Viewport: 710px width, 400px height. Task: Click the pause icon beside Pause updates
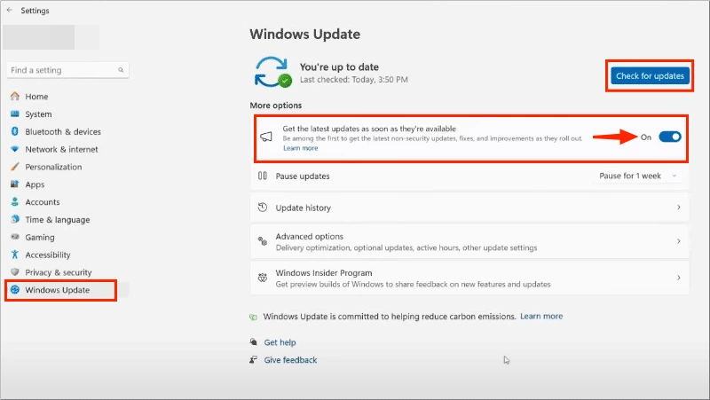pos(263,176)
